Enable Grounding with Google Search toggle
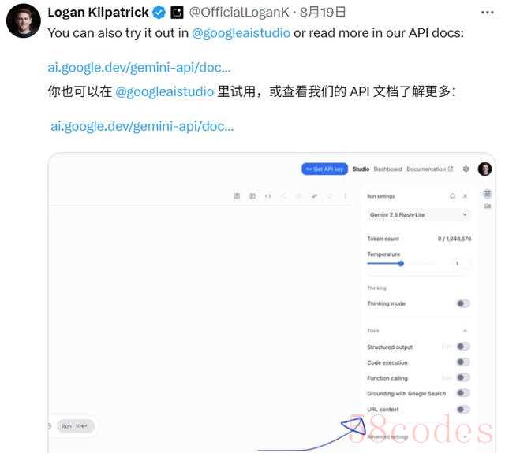505x453 pixels. click(463, 393)
